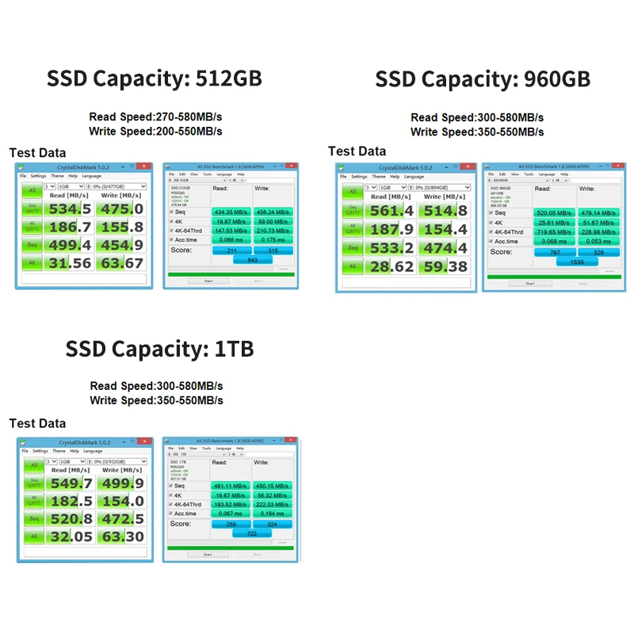Image resolution: width=634 pixels, height=634 pixels.
Task: Toggle Acc.time checkbox in 960GB AS SSD
Action: [491, 242]
